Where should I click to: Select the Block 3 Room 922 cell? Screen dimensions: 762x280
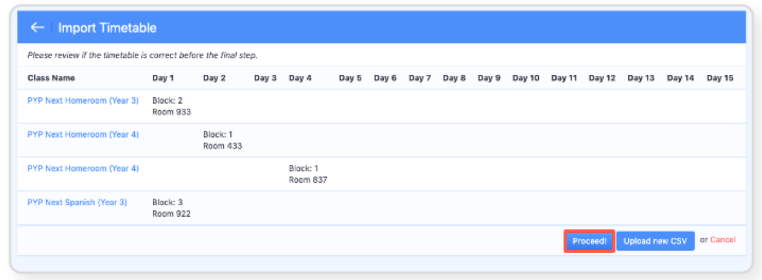click(x=171, y=207)
